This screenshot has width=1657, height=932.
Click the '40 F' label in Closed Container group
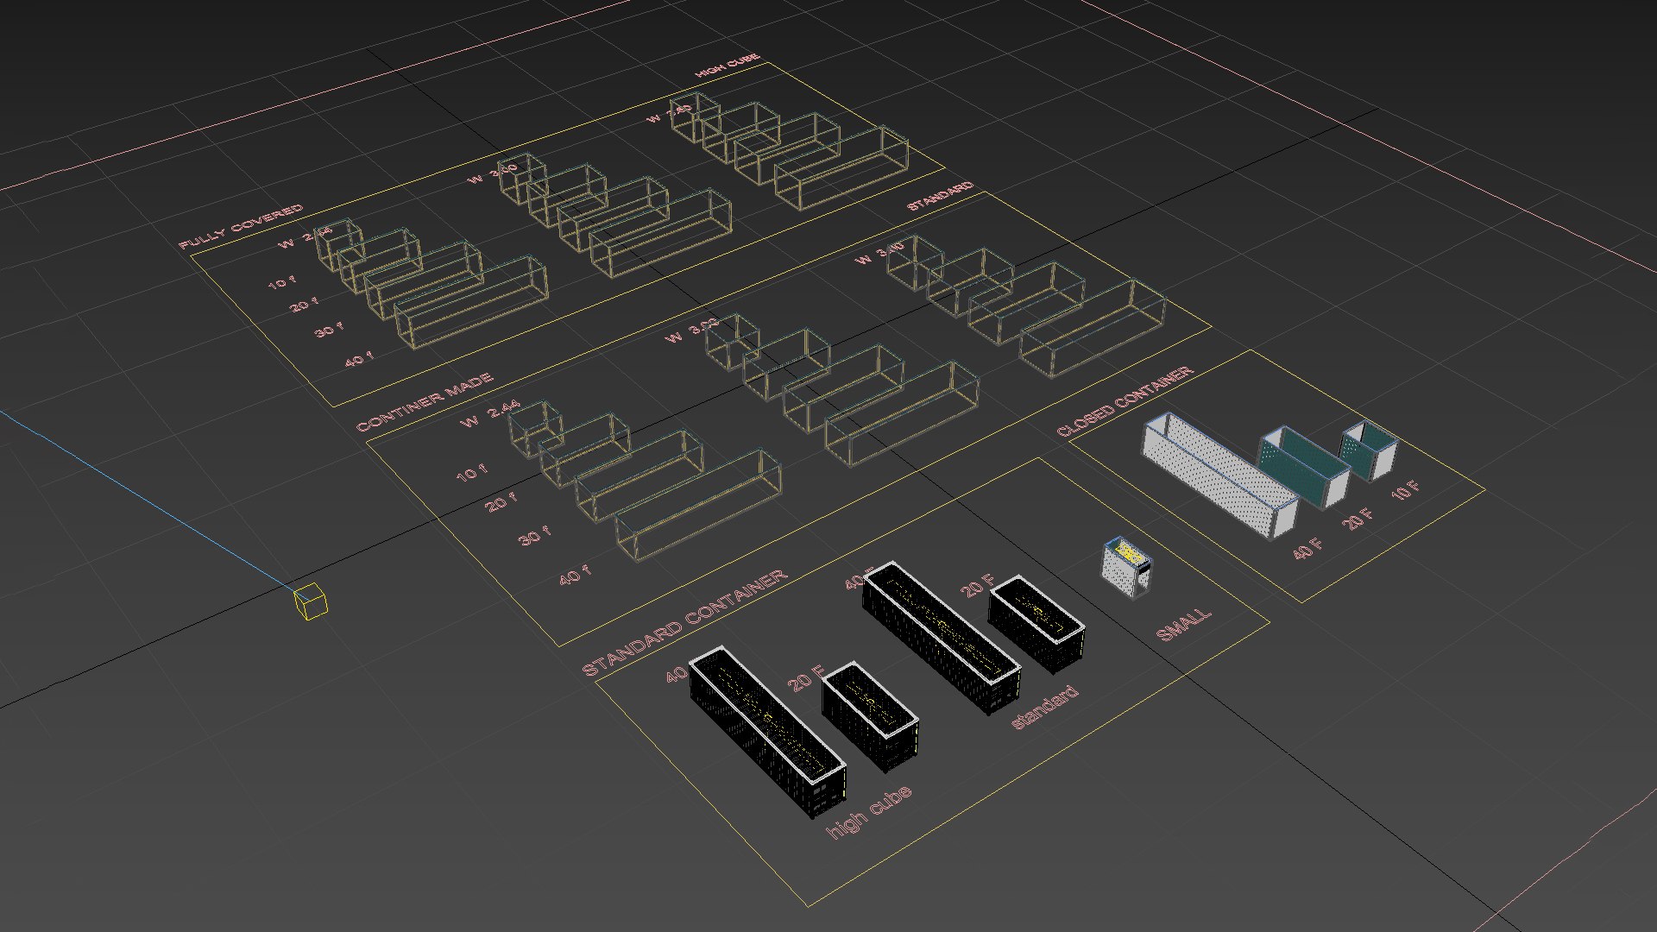(x=1307, y=549)
